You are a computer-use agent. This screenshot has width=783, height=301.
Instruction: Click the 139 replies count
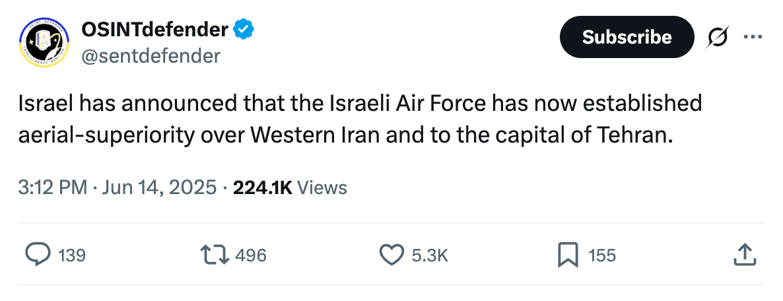[x=72, y=255]
